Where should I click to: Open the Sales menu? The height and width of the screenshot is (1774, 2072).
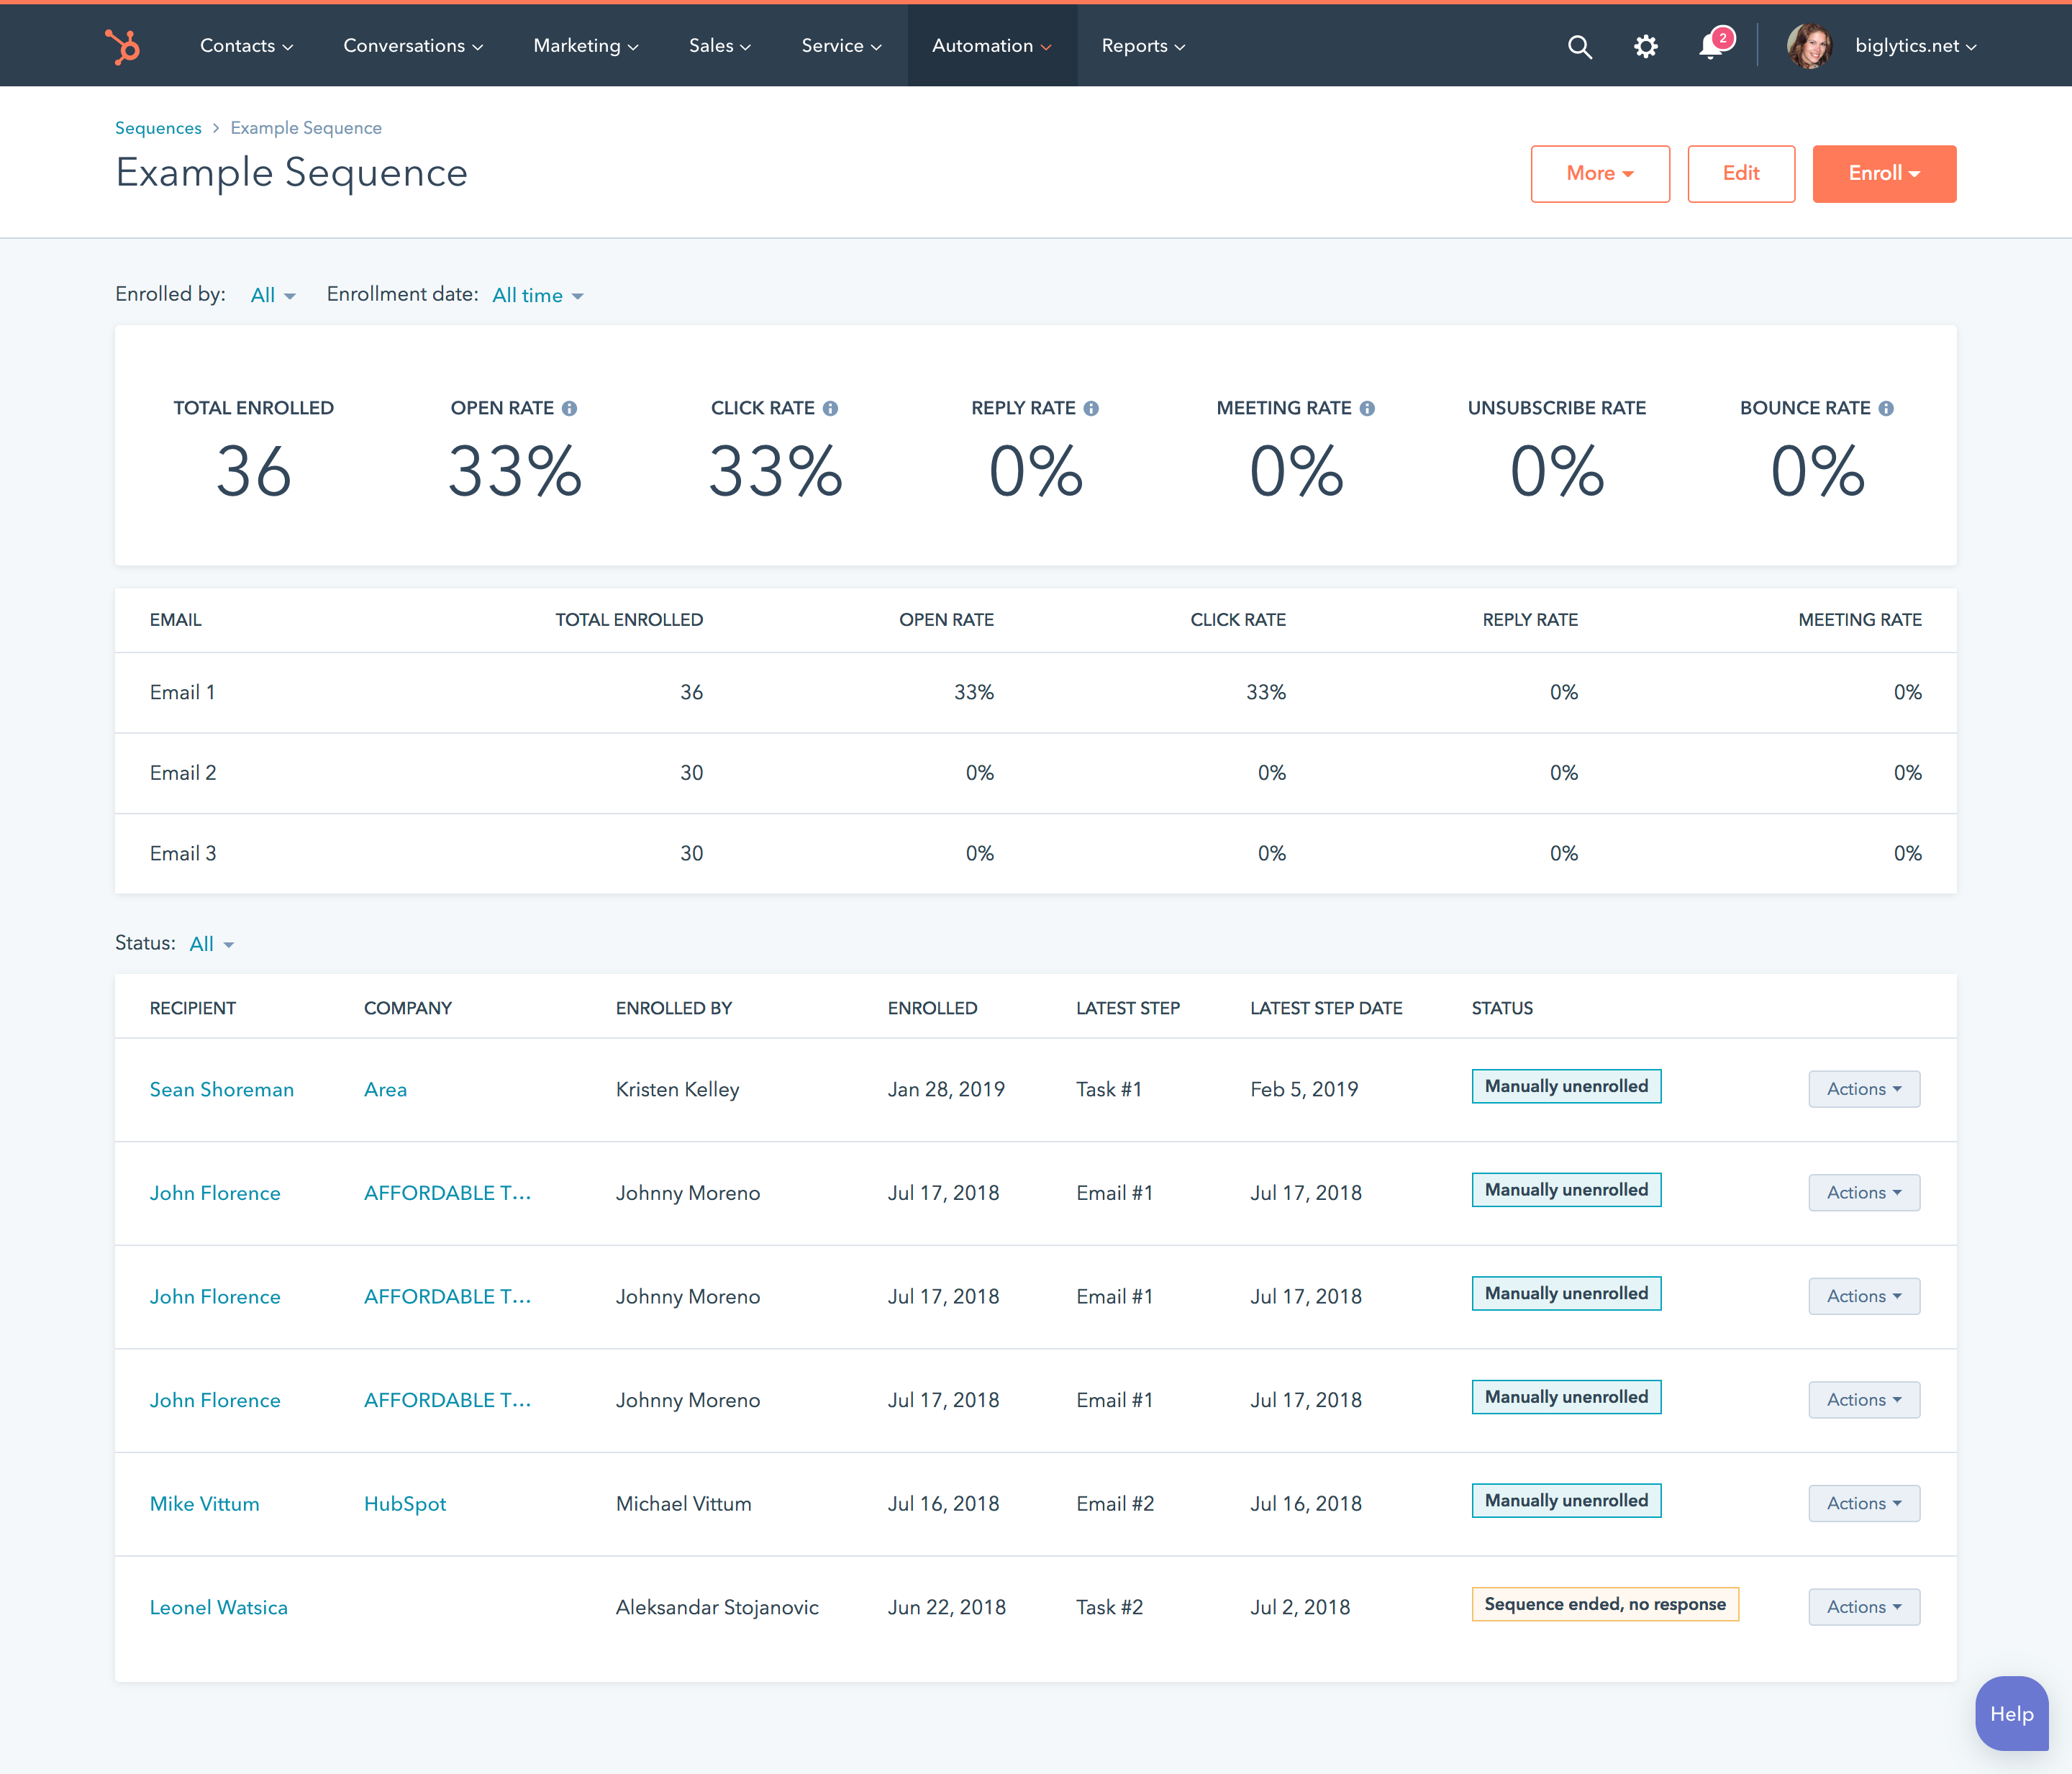coord(720,46)
